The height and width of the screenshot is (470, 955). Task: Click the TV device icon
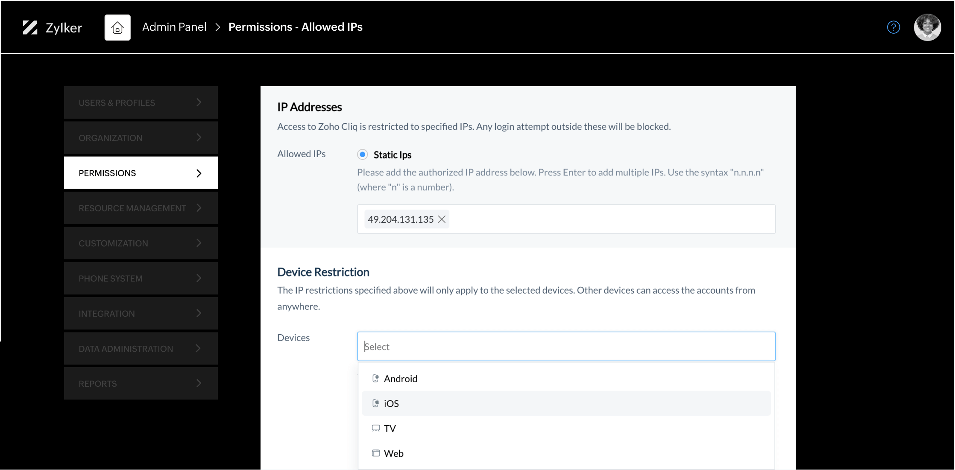click(x=375, y=428)
